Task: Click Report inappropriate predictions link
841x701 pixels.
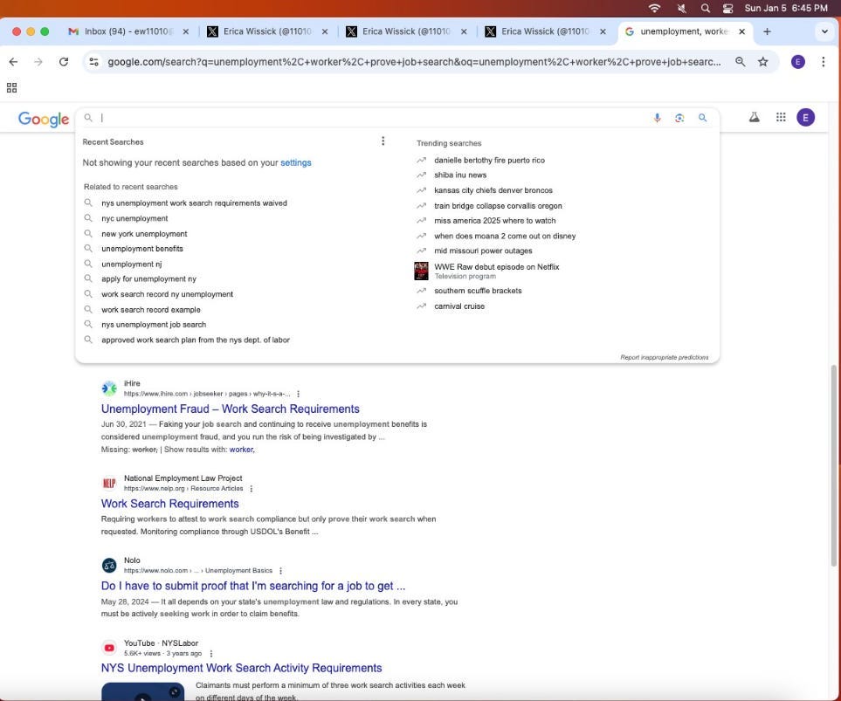Action: [x=664, y=357]
